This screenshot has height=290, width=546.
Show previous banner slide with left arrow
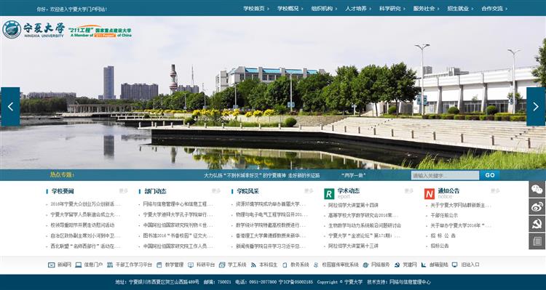coord(10,106)
